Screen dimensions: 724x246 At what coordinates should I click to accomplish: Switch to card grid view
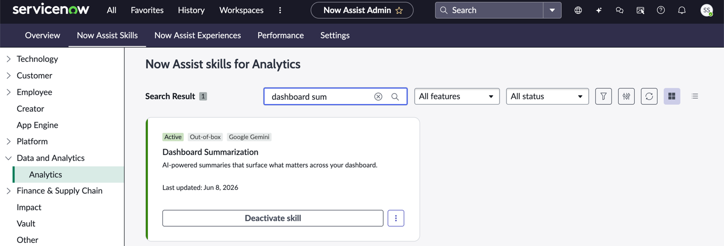(x=672, y=97)
